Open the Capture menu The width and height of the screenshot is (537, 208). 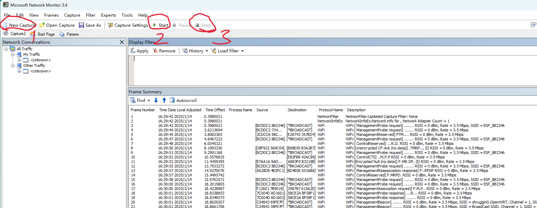72,15
